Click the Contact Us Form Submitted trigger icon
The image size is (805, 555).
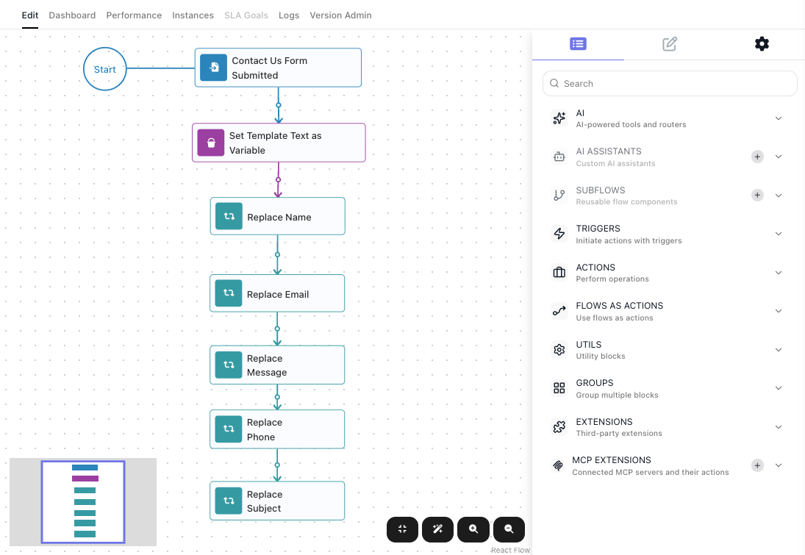click(214, 67)
